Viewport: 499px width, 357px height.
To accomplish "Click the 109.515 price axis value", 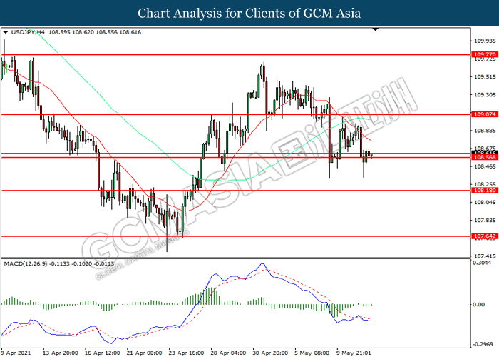I will [x=485, y=77].
